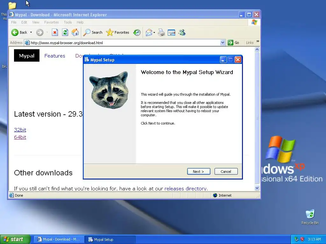Open the Edit menu
This screenshot has width=326, height=244.
coord(24,22)
